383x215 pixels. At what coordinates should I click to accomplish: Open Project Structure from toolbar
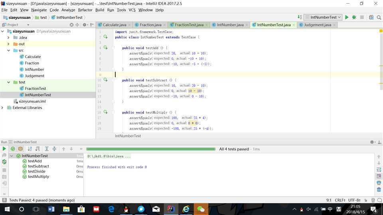pos(371,17)
